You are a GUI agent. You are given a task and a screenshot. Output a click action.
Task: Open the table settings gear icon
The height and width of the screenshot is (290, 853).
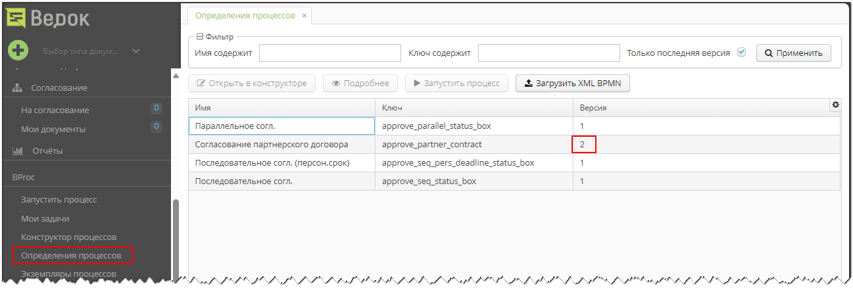tap(836, 105)
